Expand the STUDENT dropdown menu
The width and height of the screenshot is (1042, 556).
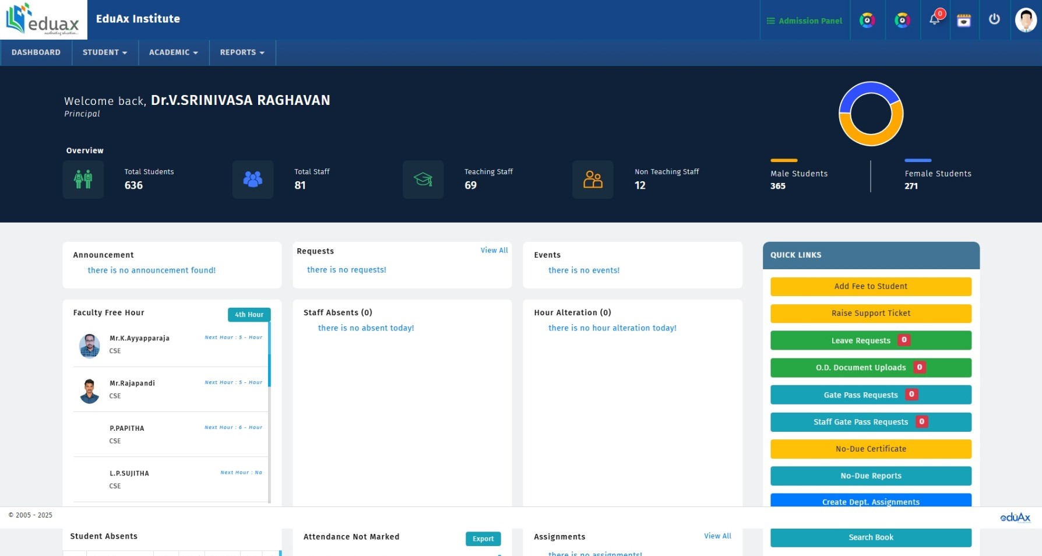[x=105, y=52]
